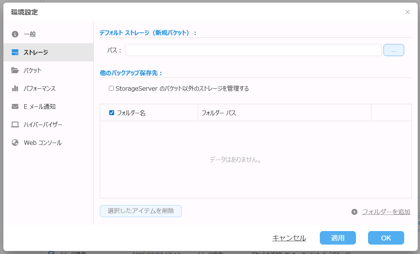Enable StorageServer のバケット以外のストレージを管理する checkbox

pyautogui.click(x=111, y=88)
